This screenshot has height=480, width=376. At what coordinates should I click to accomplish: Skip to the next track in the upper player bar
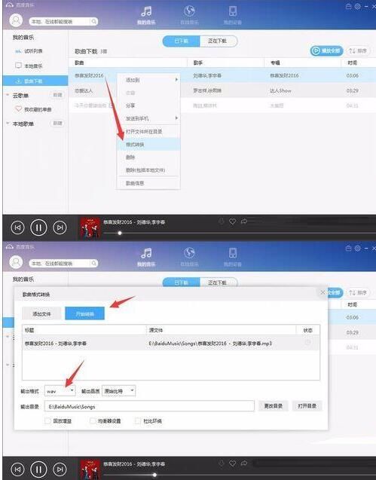(60, 228)
